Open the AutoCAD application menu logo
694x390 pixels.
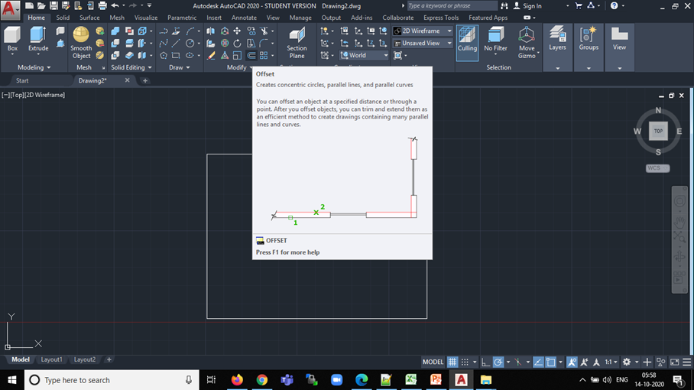[10, 10]
